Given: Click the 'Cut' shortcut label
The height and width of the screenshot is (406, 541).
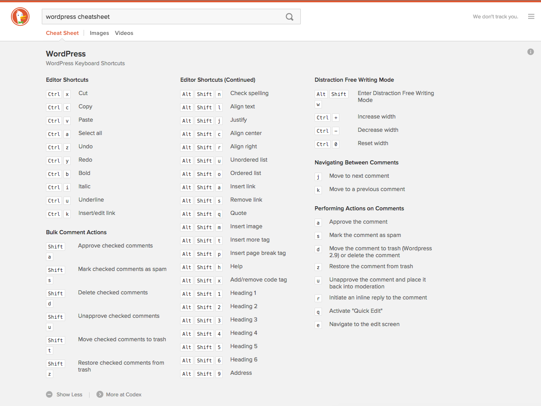Looking at the screenshot, I should tap(83, 93).
